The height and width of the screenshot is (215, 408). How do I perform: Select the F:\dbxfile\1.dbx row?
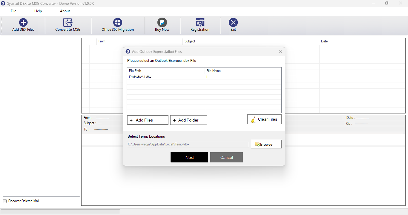click(204, 77)
